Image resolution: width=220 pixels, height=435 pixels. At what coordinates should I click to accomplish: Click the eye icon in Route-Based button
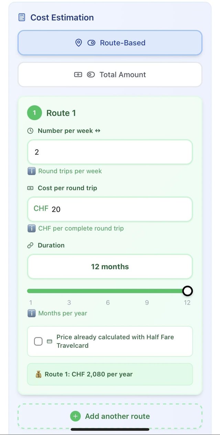coord(91,43)
